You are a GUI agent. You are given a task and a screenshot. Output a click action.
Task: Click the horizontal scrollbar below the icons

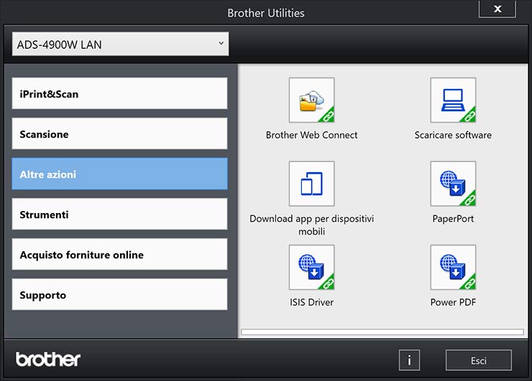382,332
